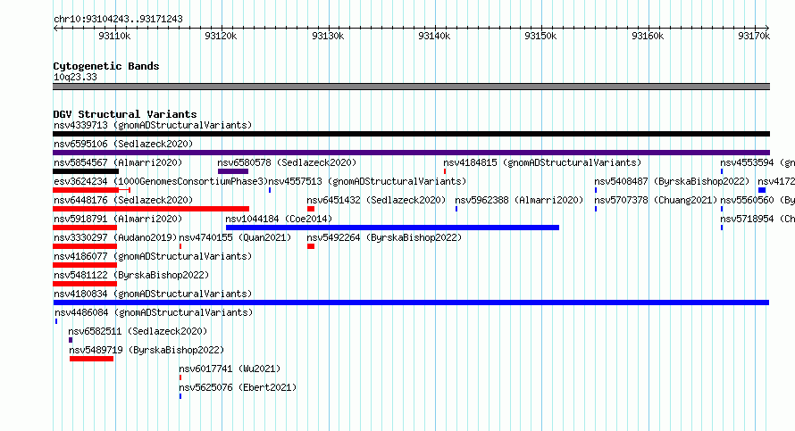Viewport: 795px width, 431px height.
Task: Click the short black nsv5854567 bar
Action: point(86,171)
